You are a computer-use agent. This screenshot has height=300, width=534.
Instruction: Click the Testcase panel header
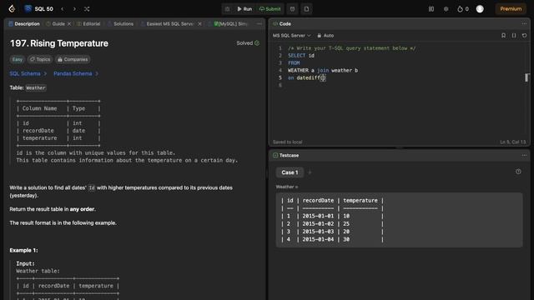click(x=286, y=156)
